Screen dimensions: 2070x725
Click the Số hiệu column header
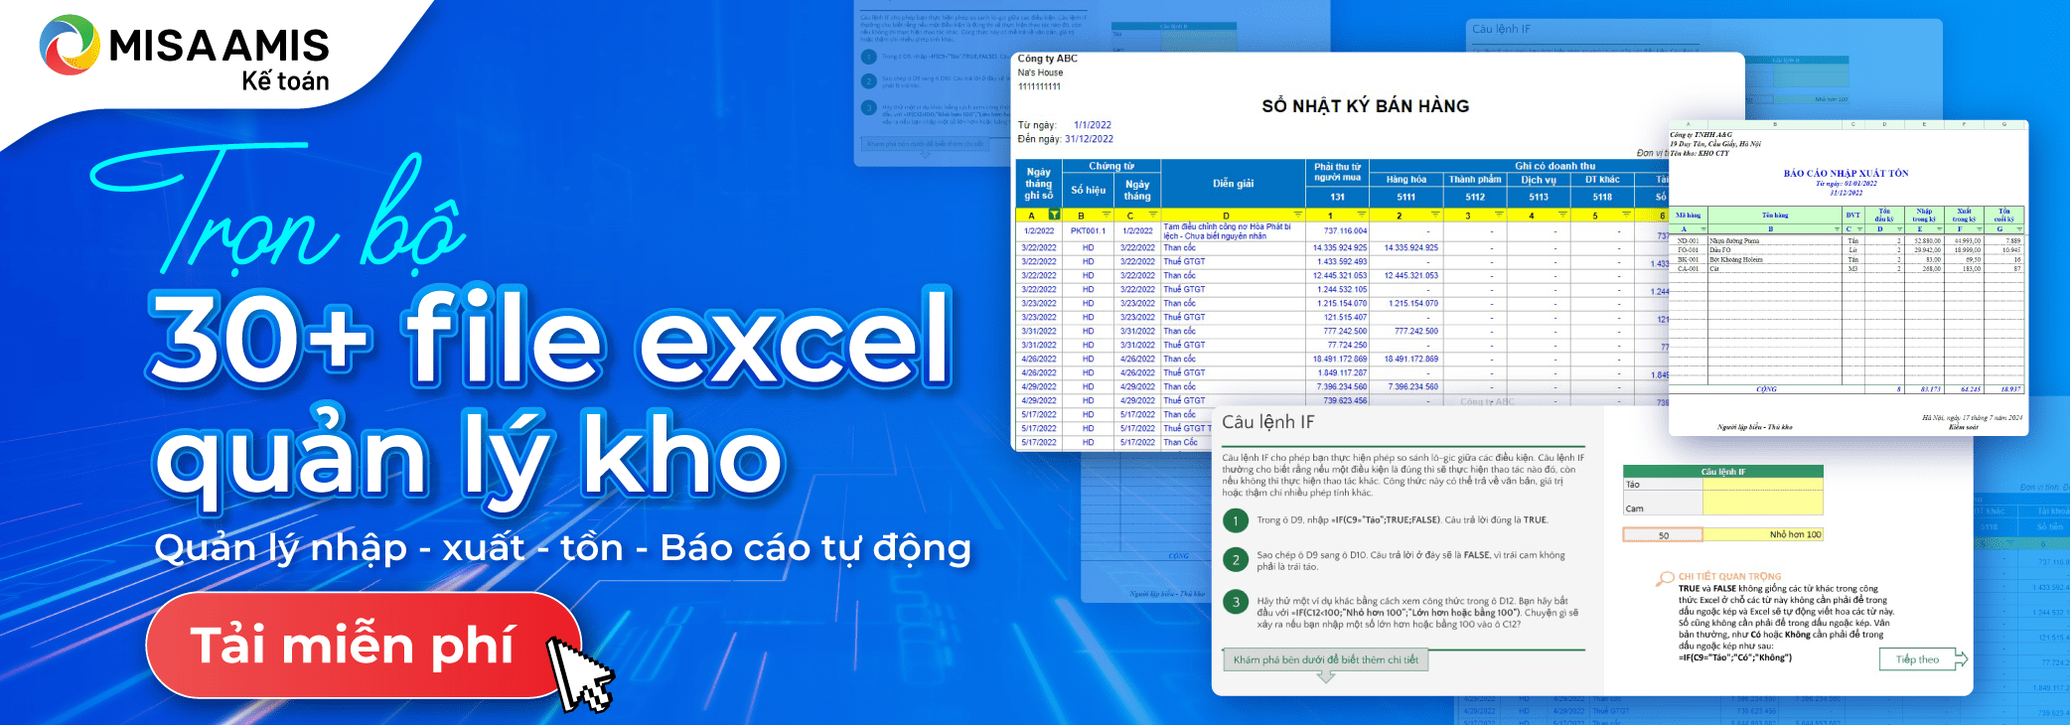click(x=1088, y=190)
